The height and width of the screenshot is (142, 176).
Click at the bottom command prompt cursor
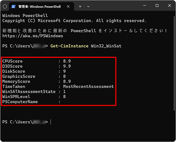[51, 122]
